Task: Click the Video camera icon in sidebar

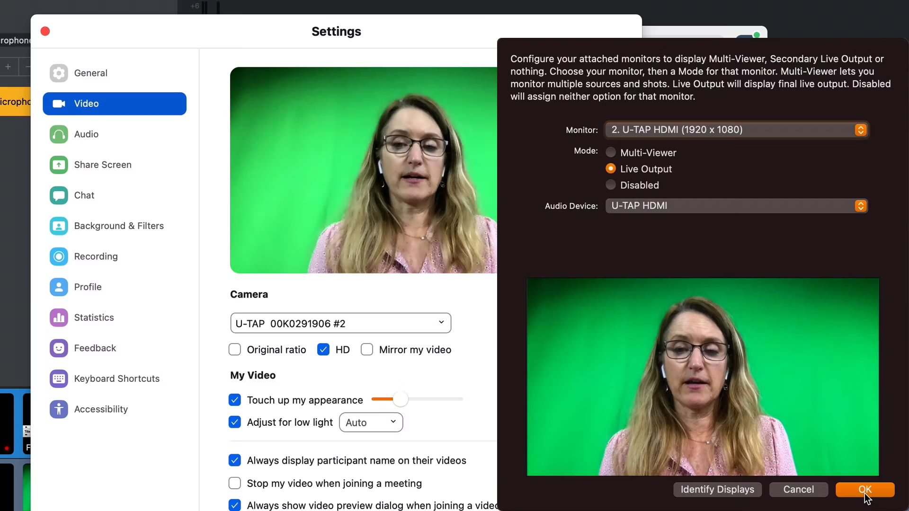Action: pyautogui.click(x=59, y=104)
